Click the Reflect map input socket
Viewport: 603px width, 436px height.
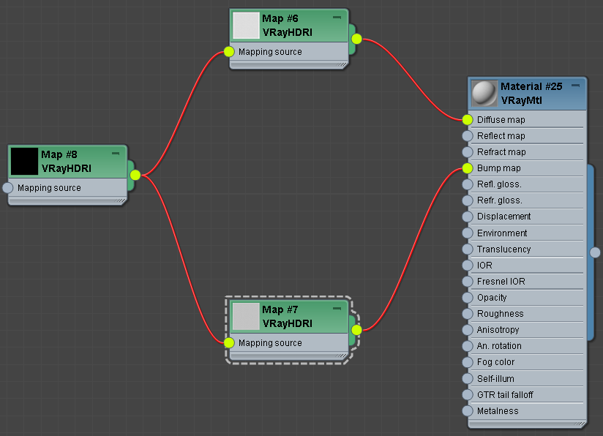pos(468,136)
